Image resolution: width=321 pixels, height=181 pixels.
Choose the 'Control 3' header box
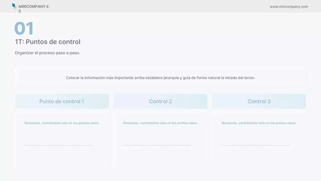(259, 101)
